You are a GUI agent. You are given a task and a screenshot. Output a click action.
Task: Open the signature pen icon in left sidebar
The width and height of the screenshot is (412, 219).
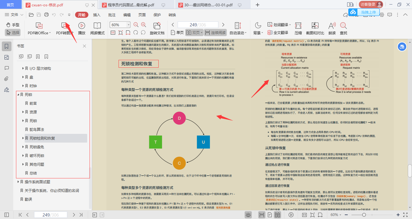(7, 90)
